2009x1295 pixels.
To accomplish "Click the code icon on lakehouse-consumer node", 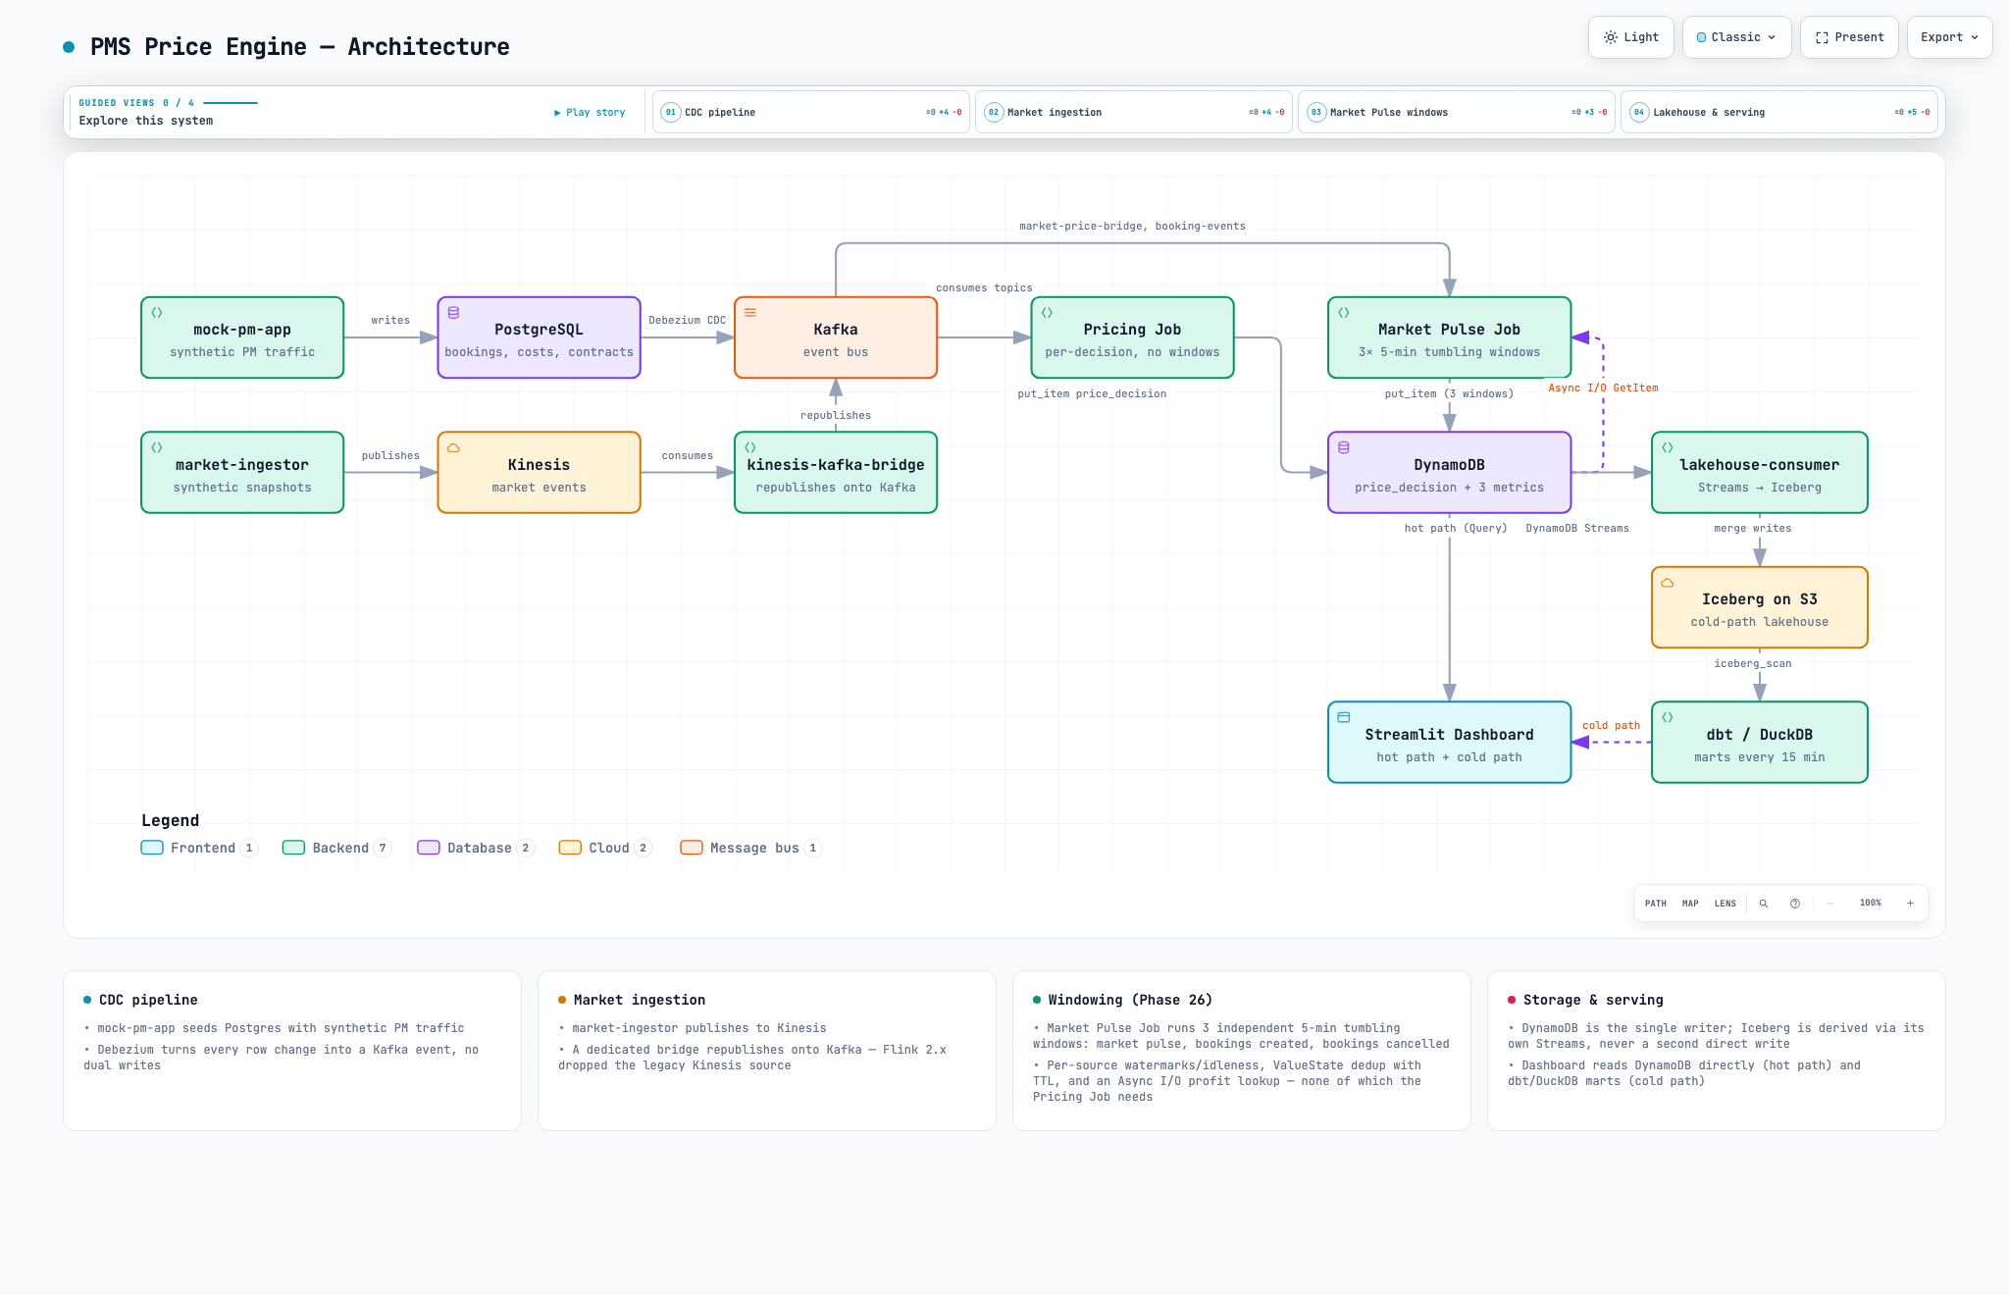I will pos(1668,447).
